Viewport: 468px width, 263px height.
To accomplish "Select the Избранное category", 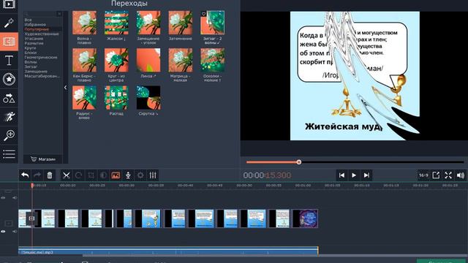I will click(x=35, y=24).
